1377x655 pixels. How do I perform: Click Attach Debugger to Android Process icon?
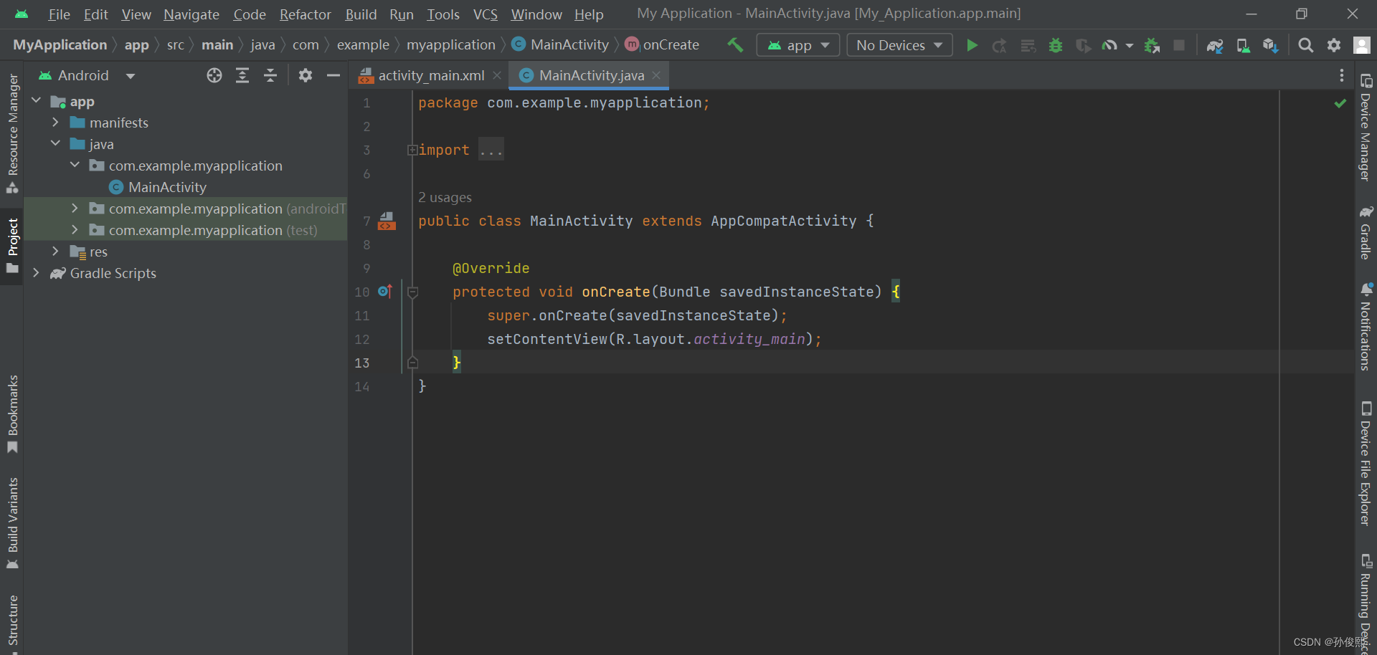[x=1152, y=45]
